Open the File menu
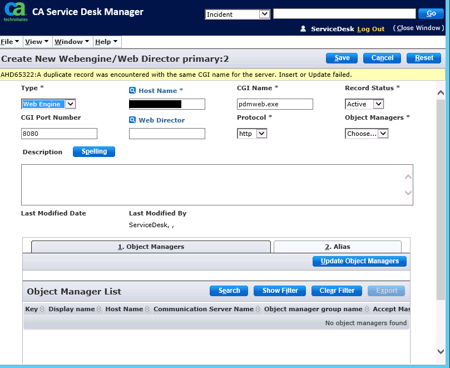 pyautogui.click(x=10, y=42)
